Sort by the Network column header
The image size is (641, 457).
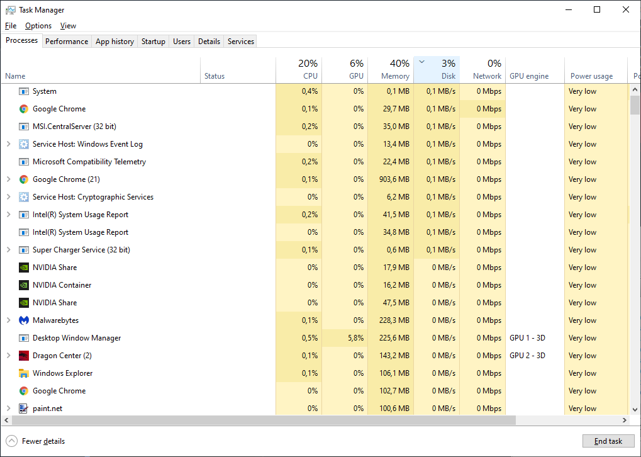[x=482, y=70]
